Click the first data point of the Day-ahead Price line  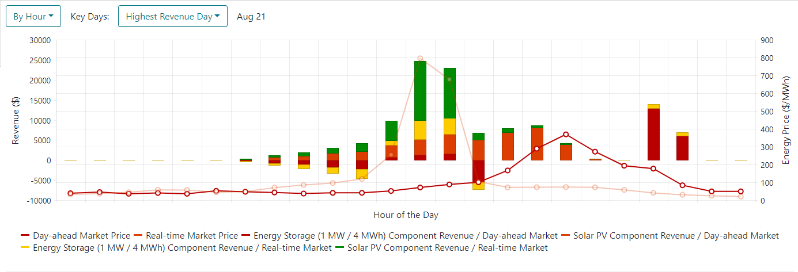pyautogui.click(x=70, y=193)
